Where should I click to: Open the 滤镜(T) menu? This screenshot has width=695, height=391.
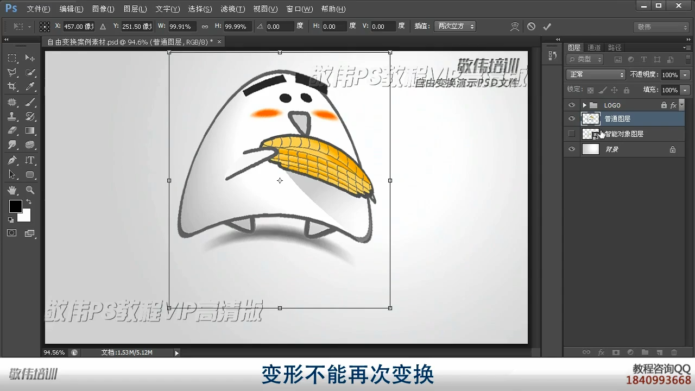click(x=233, y=9)
